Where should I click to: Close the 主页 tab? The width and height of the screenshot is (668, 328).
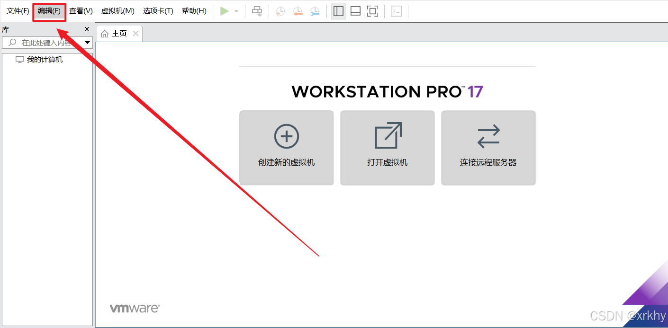coord(136,34)
